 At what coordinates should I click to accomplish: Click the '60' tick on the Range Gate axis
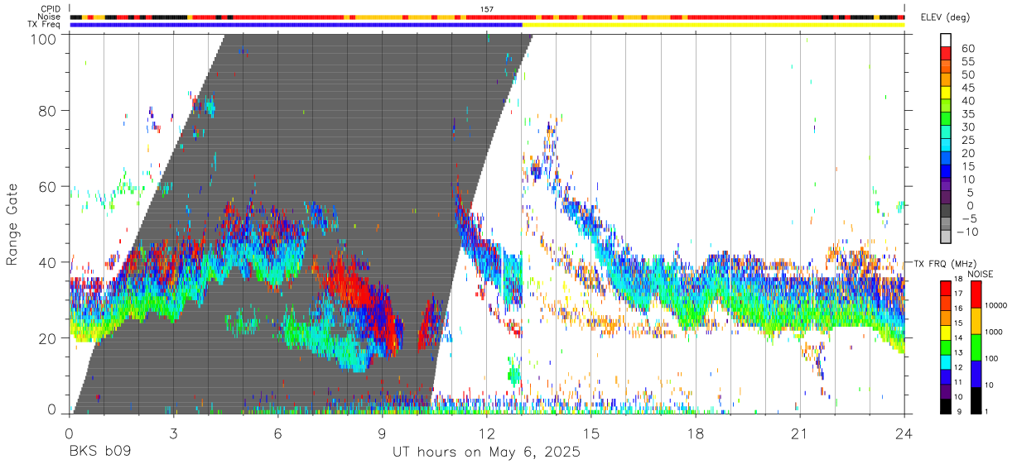coord(50,186)
